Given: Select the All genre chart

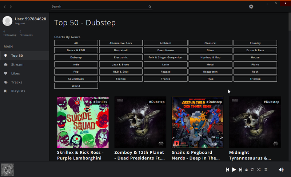Looking at the screenshot, I should (x=76, y=43).
